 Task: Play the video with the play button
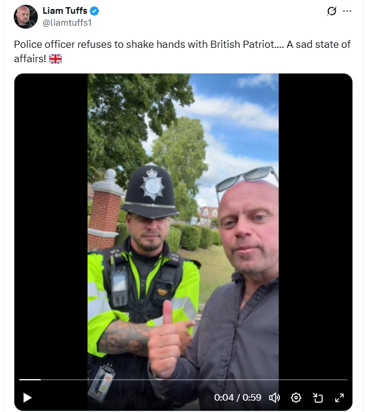coord(27,398)
